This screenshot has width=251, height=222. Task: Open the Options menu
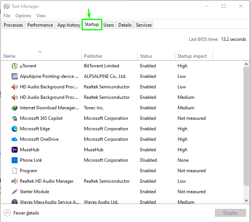[x=23, y=16]
